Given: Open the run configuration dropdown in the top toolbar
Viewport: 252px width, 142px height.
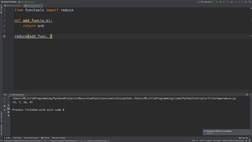Looking at the screenshot, I should (206, 2).
